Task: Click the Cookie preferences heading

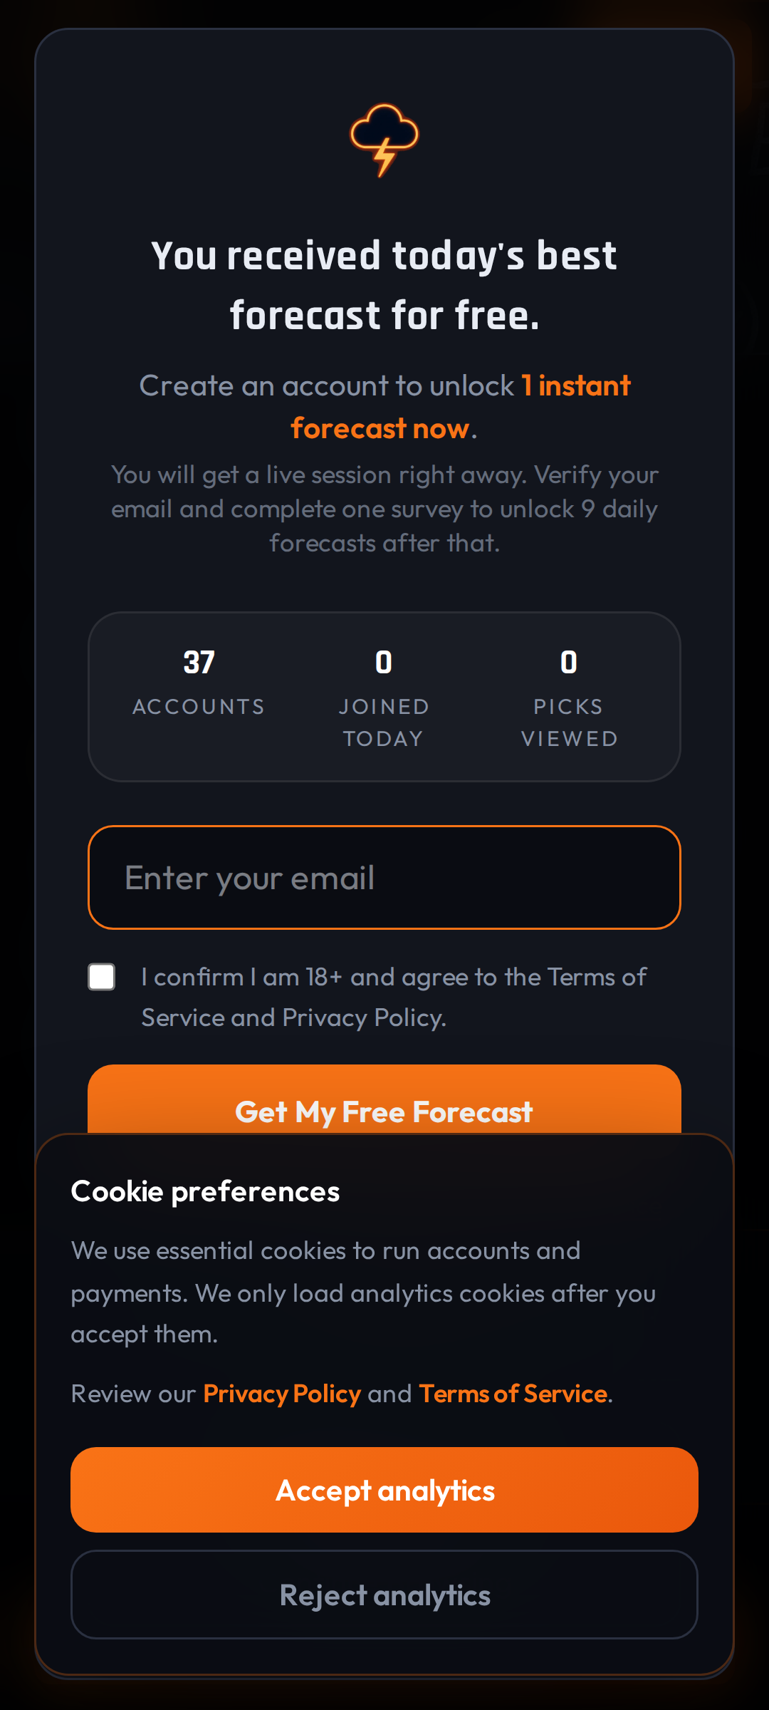Action: point(205,1191)
